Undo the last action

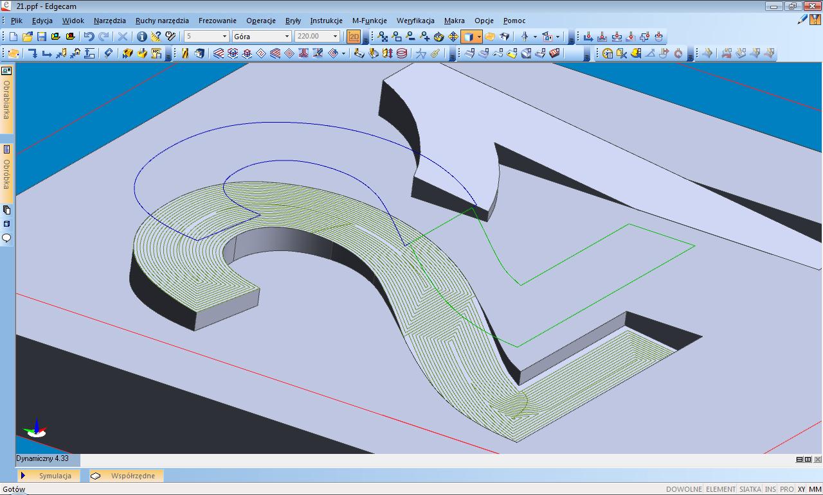(x=89, y=37)
